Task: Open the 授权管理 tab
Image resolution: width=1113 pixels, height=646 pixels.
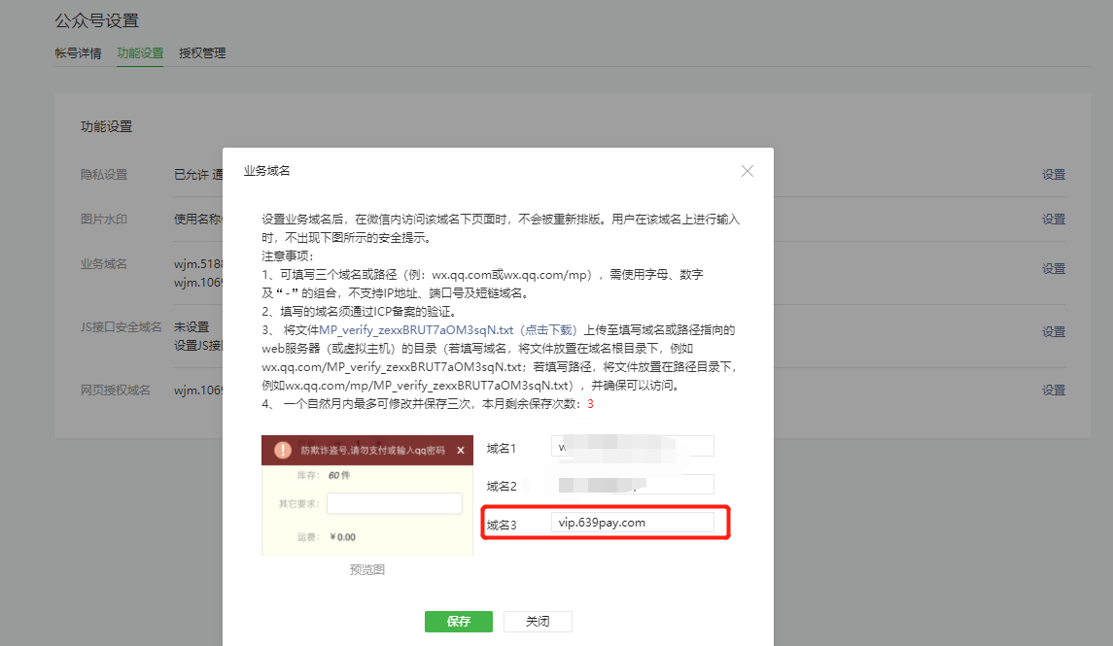Action: click(x=202, y=53)
